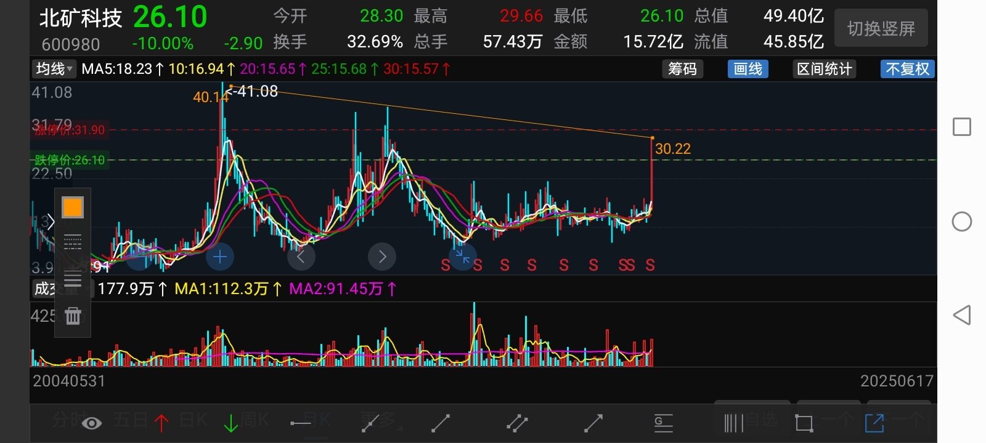Tap the yellow 10:16.94 moving average
Screen dimensions: 986x443
pos(202,69)
